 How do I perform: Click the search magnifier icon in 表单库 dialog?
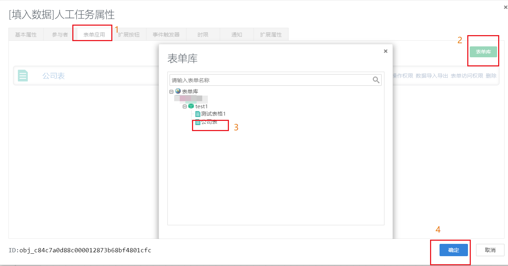tap(376, 80)
